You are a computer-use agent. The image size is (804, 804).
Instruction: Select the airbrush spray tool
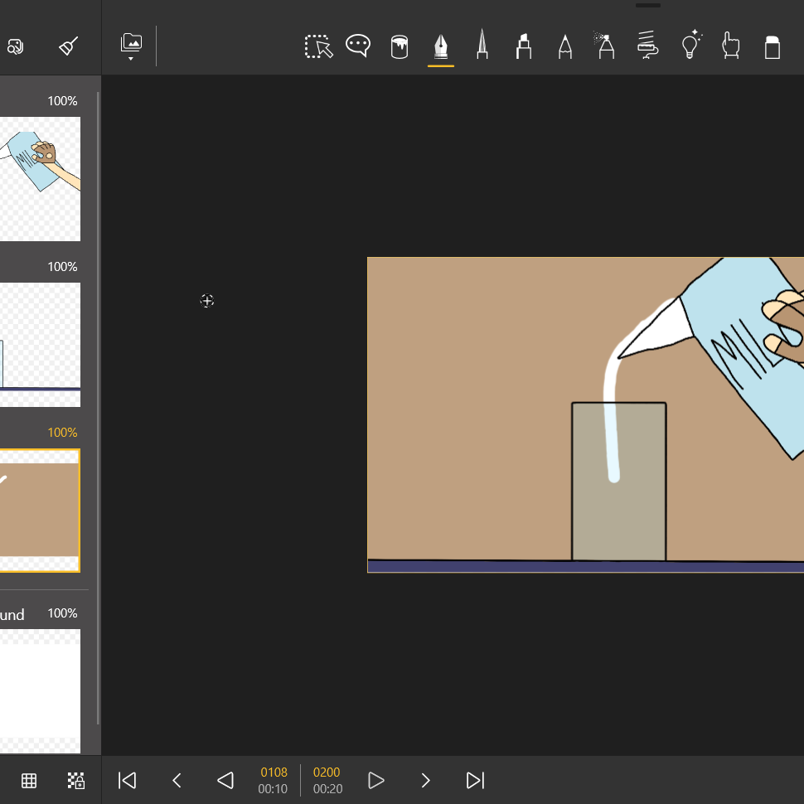click(605, 46)
